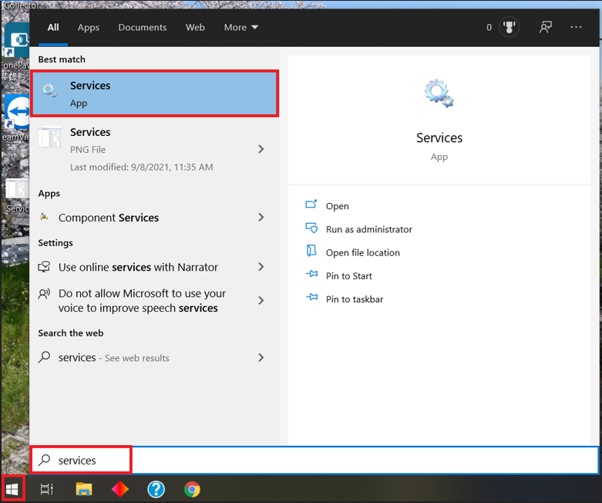This screenshot has width=602, height=503.
Task: Open the three-dot options menu
Action: 576,27
